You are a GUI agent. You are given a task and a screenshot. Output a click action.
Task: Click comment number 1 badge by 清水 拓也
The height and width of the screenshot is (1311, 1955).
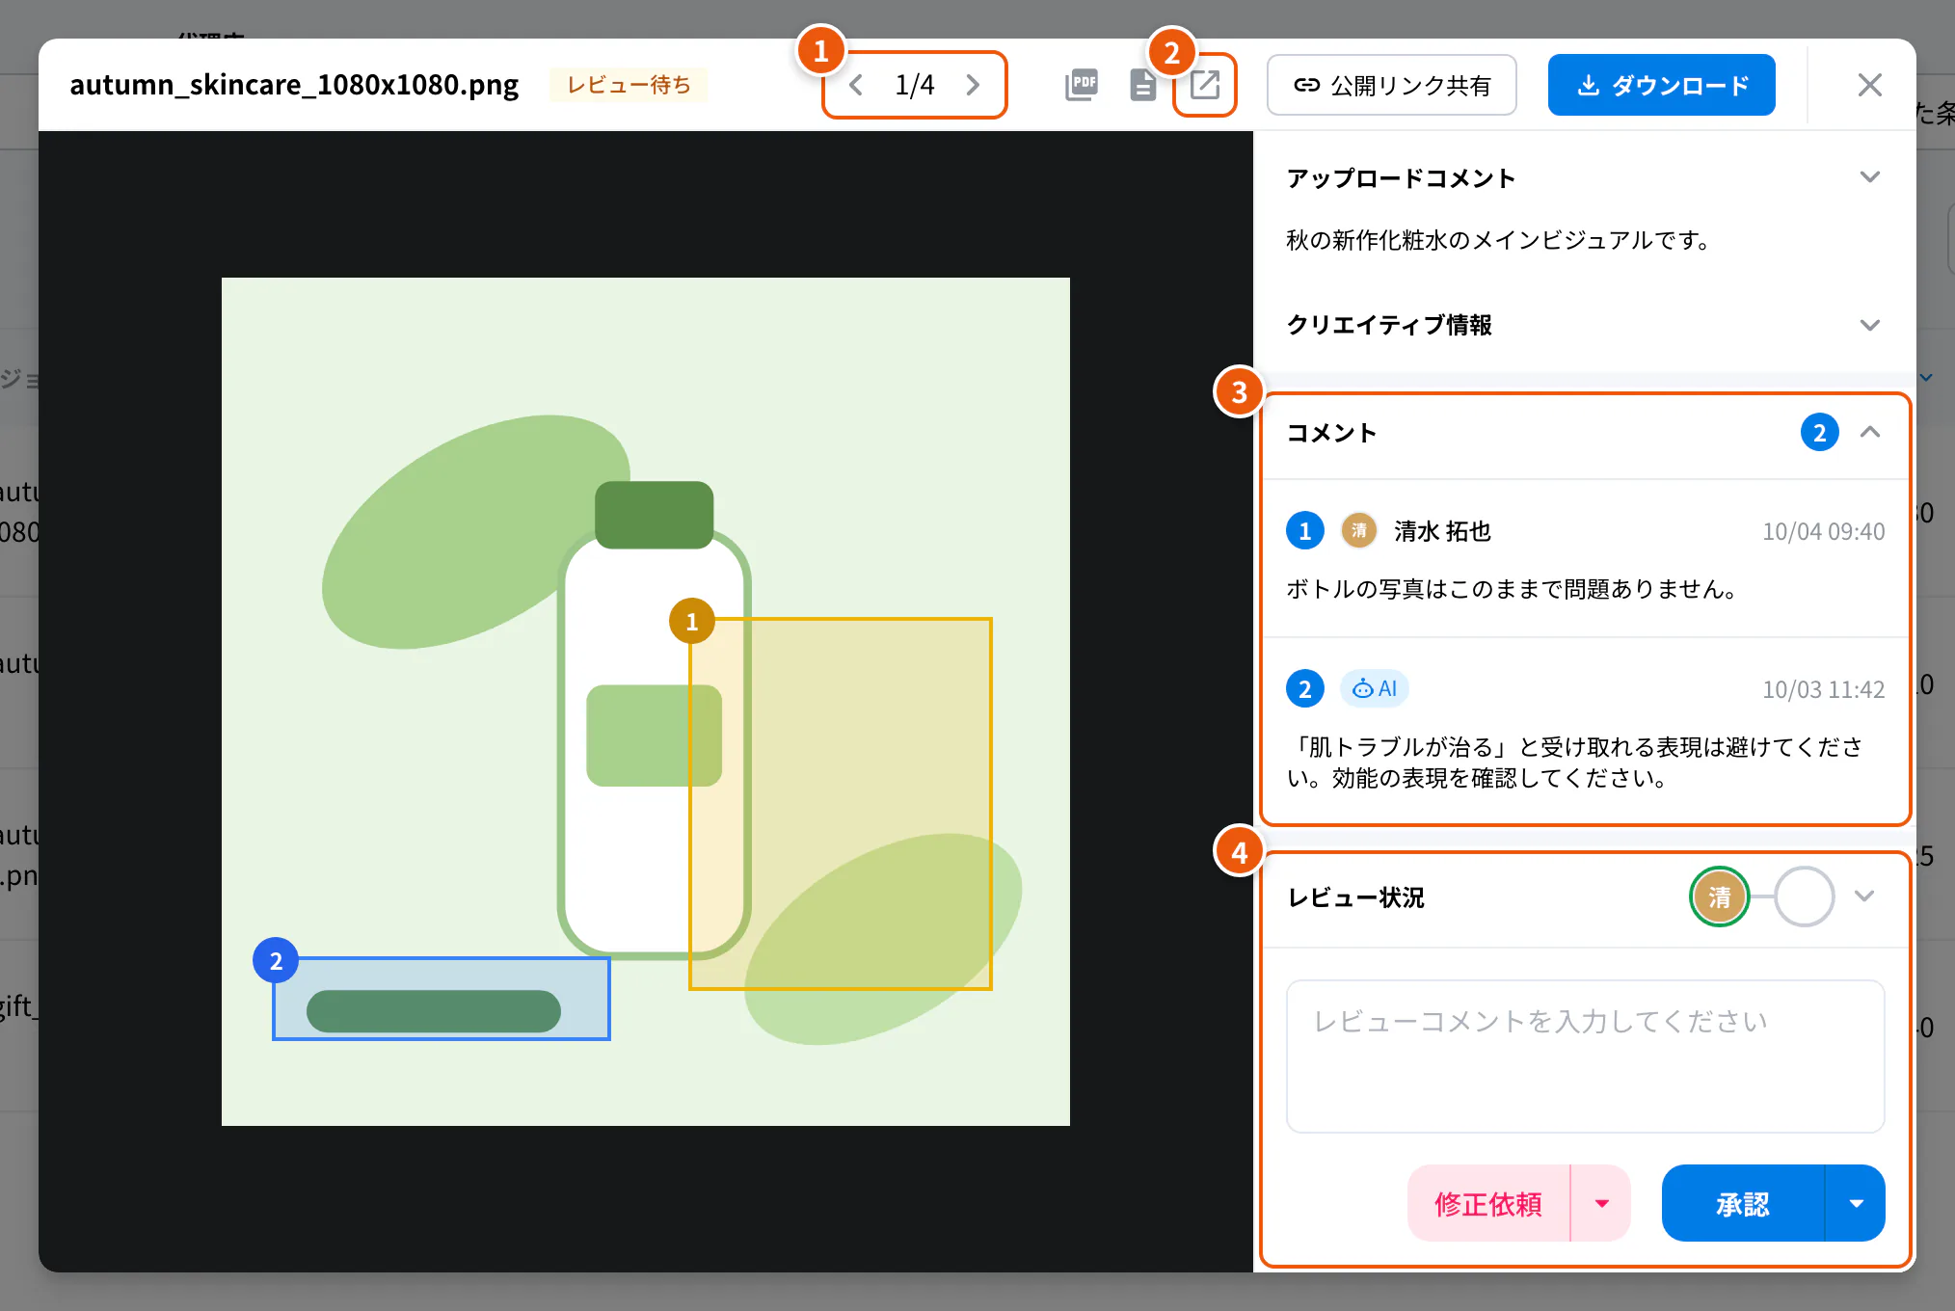click(1304, 531)
